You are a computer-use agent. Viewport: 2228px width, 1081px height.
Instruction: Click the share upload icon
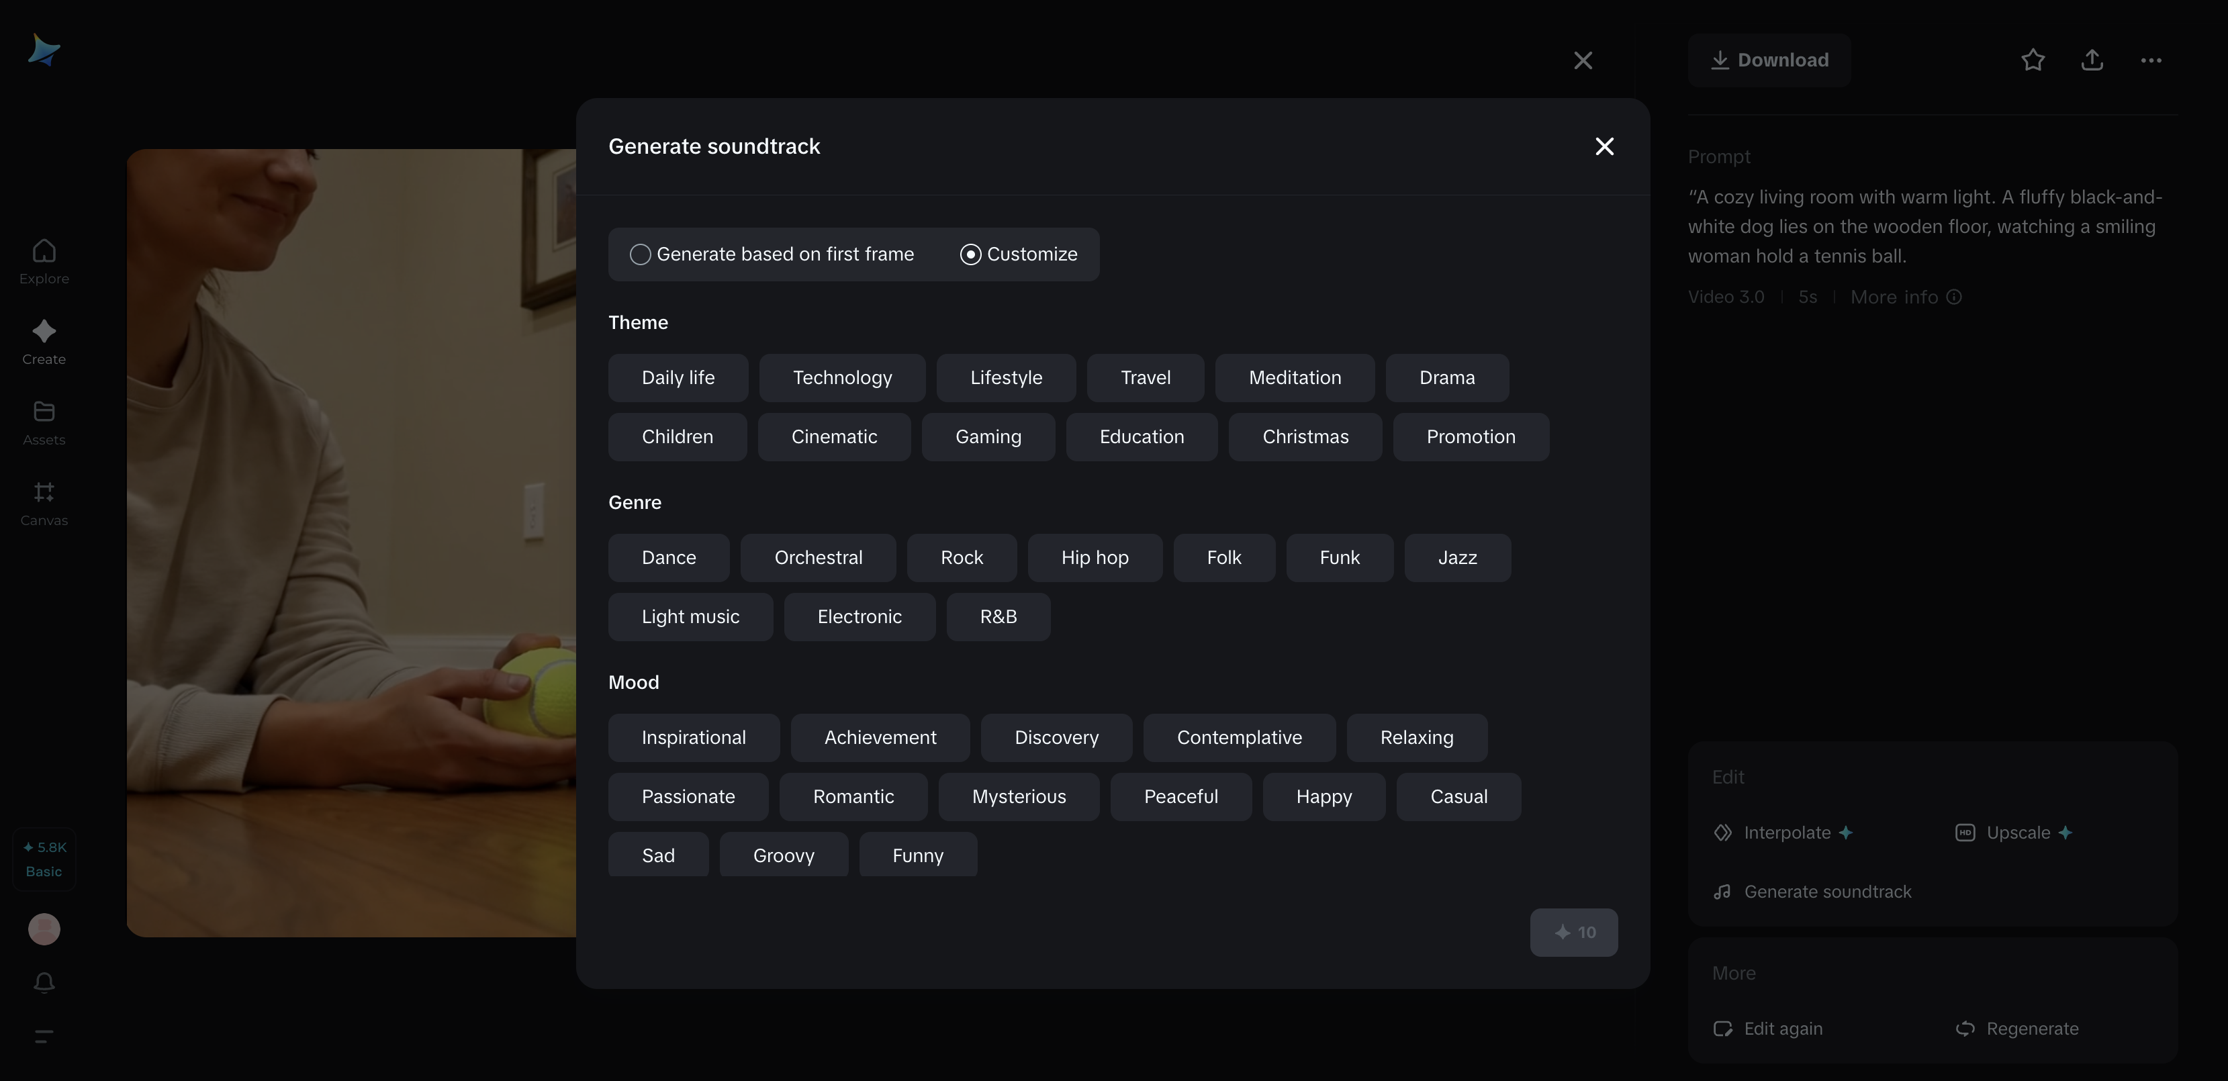(2091, 60)
